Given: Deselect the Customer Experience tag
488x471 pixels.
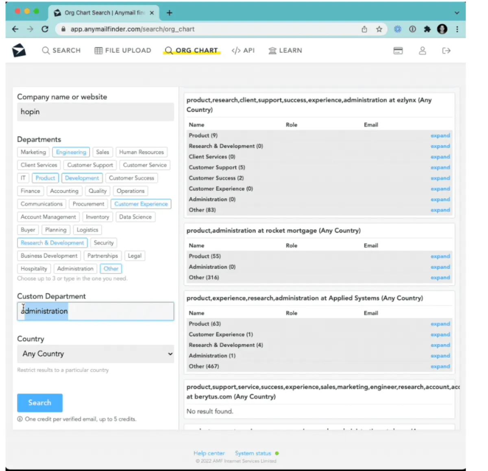Looking at the screenshot, I should (141, 204).
